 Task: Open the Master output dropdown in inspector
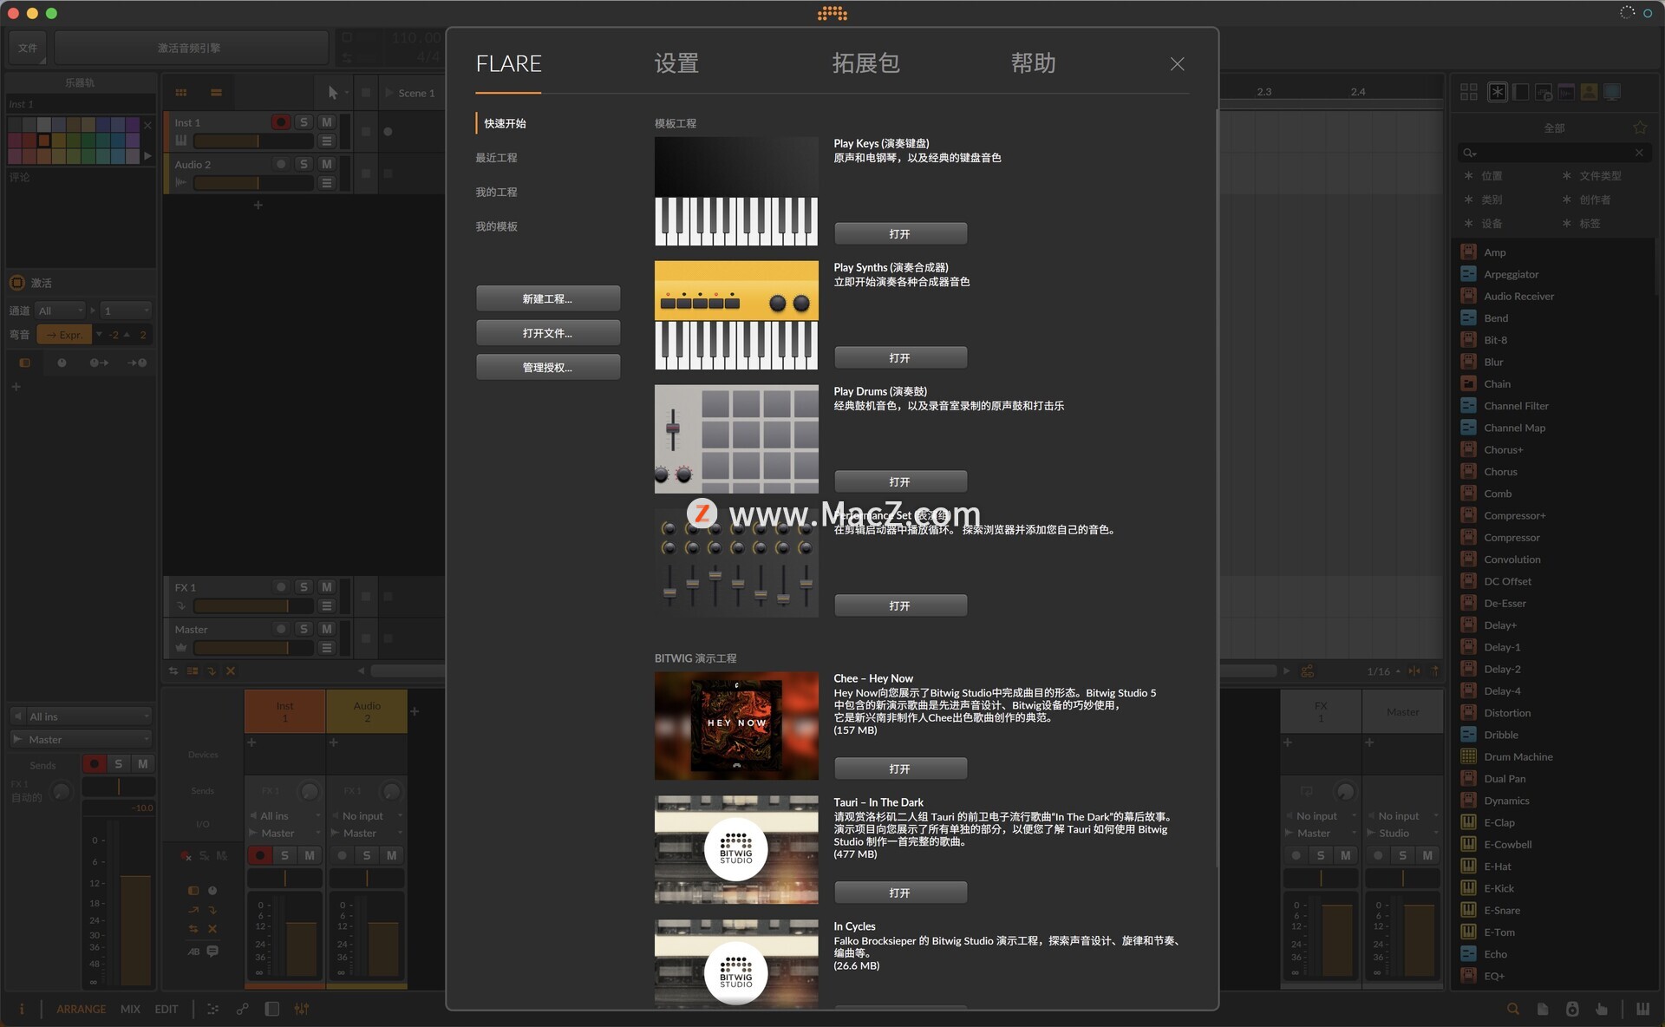tap(82, 739)
